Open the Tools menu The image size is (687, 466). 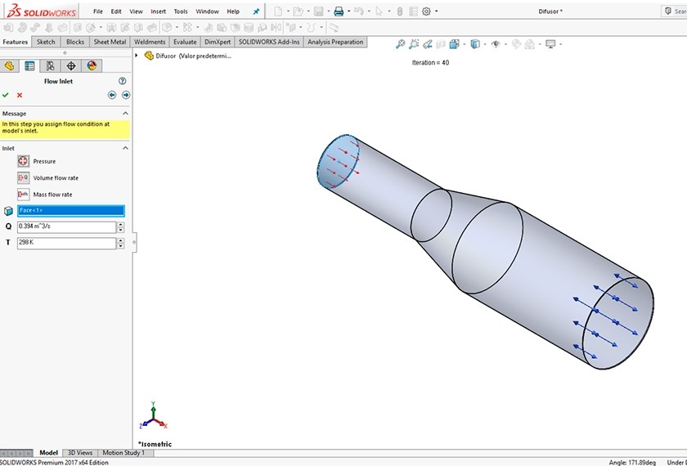coord(181,11)
